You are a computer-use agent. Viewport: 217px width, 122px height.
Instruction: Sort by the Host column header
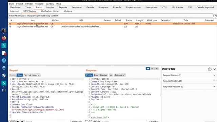33,20
